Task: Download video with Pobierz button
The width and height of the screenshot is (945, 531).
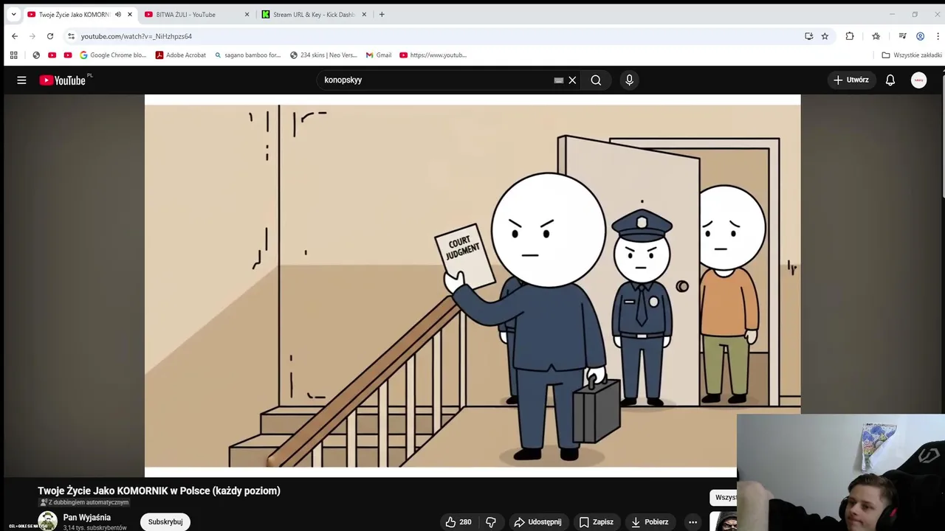Action: click(650, 521)
